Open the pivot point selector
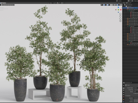This screenshot has width=138, height=103. click(55, 3)
